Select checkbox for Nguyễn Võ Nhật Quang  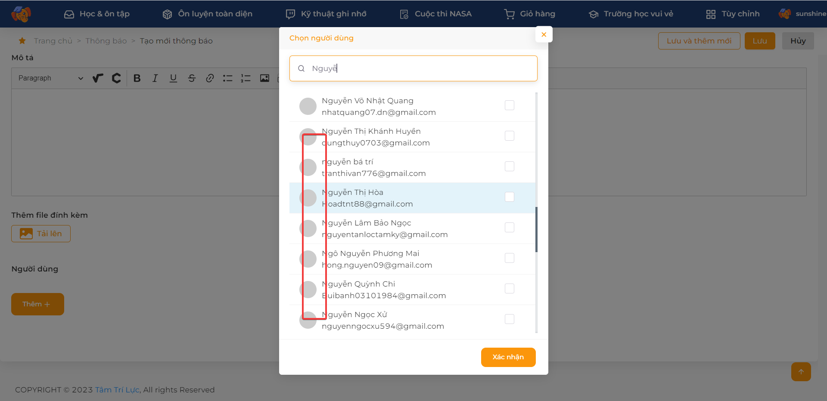(510, 105)
